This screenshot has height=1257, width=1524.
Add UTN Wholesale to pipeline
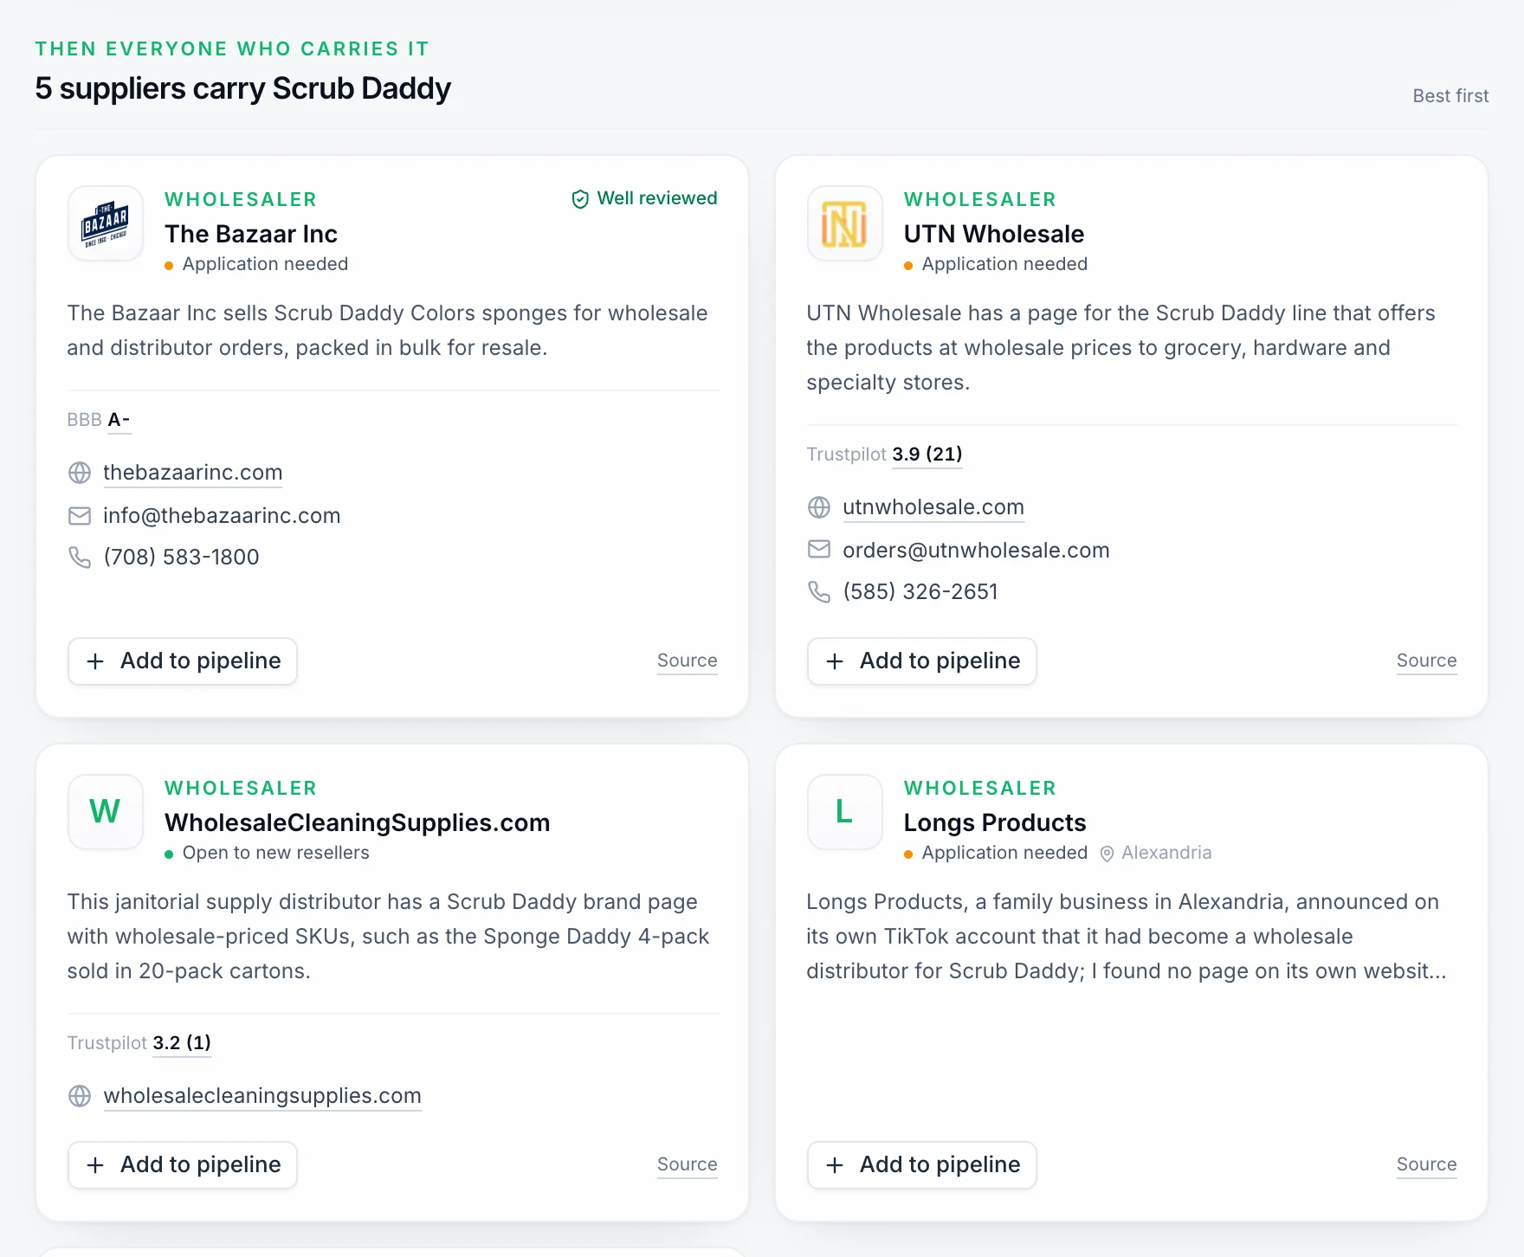click(x=922, y=661)
